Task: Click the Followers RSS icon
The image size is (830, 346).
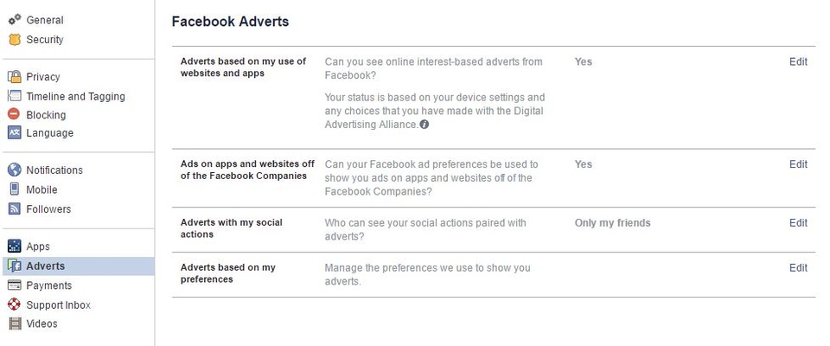Action: point(14,208)
